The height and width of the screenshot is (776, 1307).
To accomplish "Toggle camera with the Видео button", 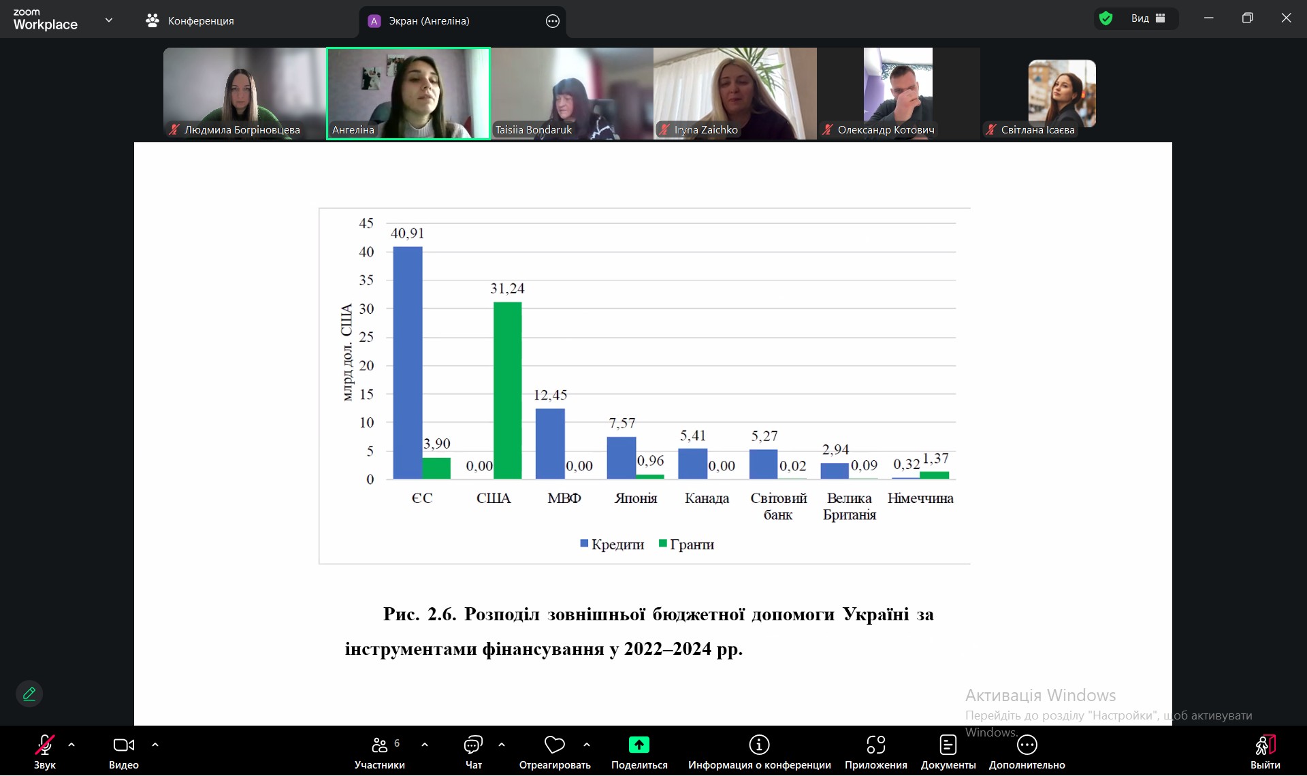I will click(x=123, y=745).
